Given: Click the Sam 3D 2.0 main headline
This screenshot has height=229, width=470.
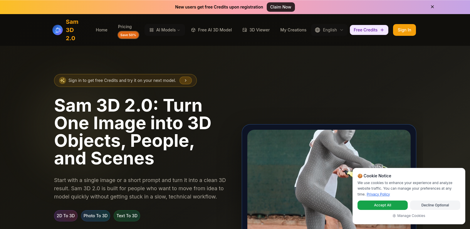Looking at the screenshot, I should (133, 132).
